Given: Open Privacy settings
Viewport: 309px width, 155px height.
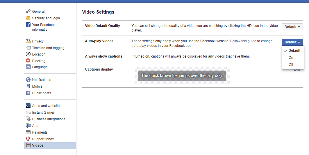Looking at the screenshot, I should 38,41.
